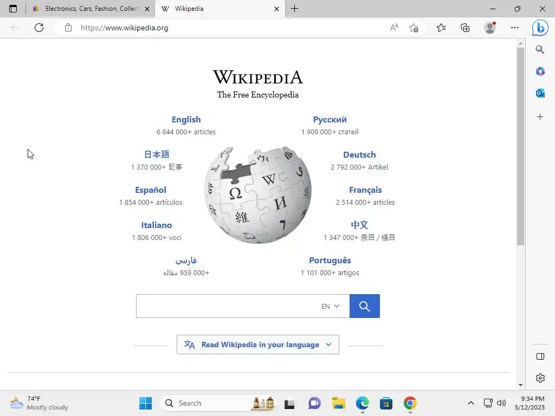Open the weather widget showing 74°F

pyautogui.click(x=39, y=403)
